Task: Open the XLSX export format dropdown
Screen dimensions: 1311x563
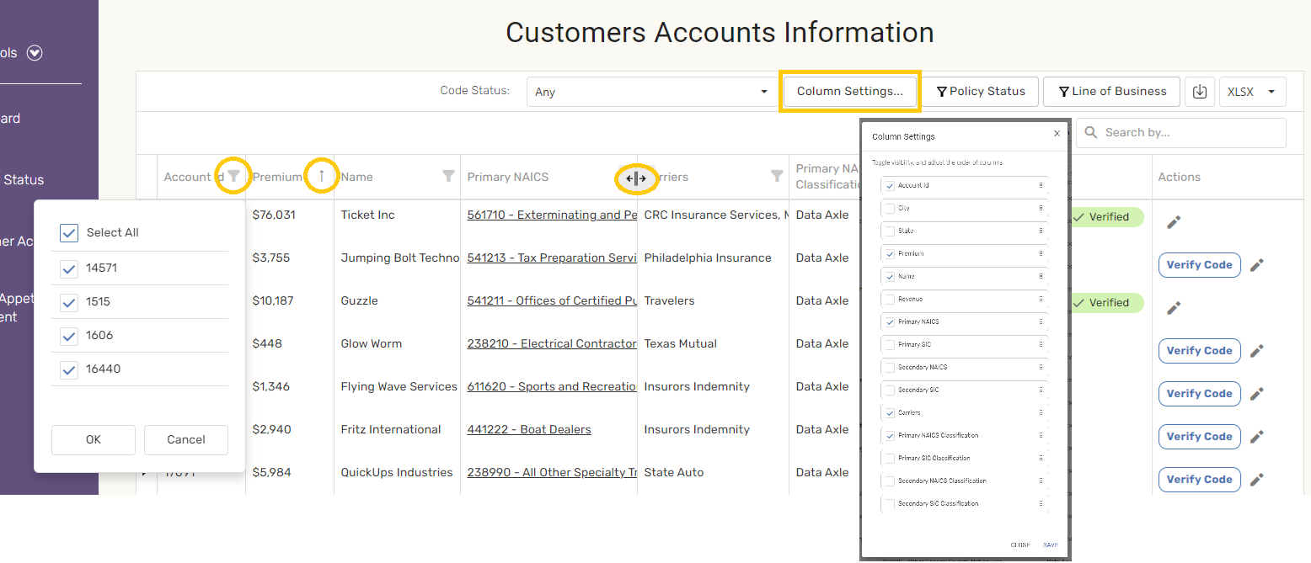Action: (x=1252, y=92)
